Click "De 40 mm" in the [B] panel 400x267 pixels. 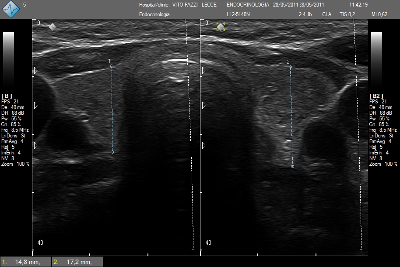[13, 107]
